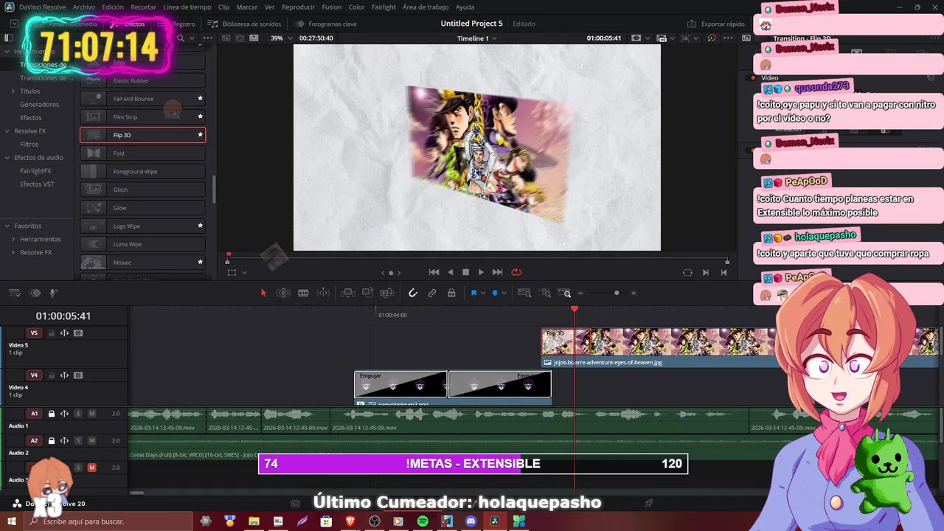Add a marker with the blue marker icon
944x531 pixels.
pyautogui.click(x=495, y=293)
